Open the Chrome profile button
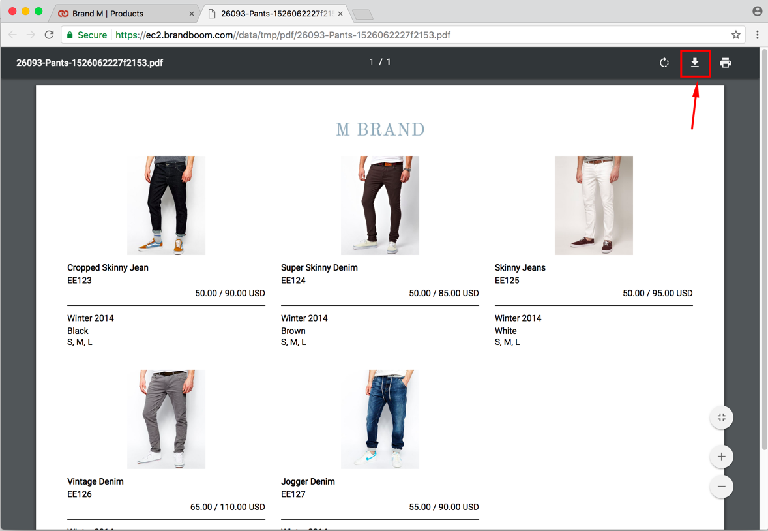The width and height of the screenshot is (768, 531). pyautogui.click(x=757, y=11)
